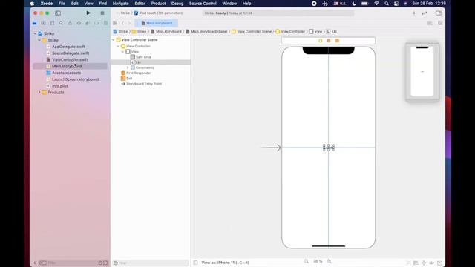Viewport: 475px width, 267px height.
Task: Click the minimap thumbnail
Action: pyautogui.click(x=422, y=71)
